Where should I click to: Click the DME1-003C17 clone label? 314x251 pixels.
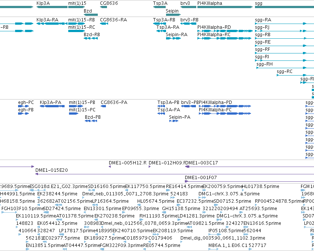(x=201, y=163)
